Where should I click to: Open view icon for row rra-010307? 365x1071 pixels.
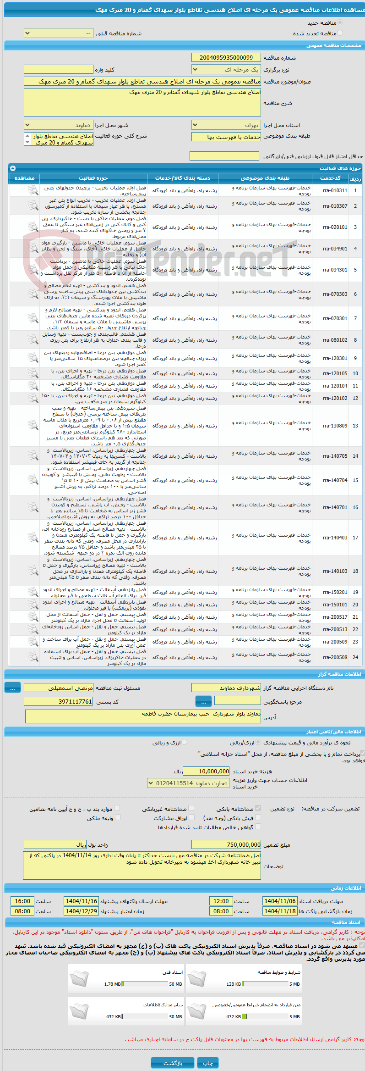(33, 206)
